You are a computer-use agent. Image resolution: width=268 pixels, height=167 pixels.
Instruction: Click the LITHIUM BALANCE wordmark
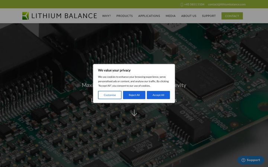(64, 16)
